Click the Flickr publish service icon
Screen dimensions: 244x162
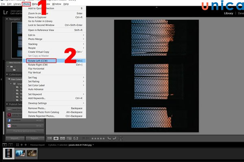[9, 126]
